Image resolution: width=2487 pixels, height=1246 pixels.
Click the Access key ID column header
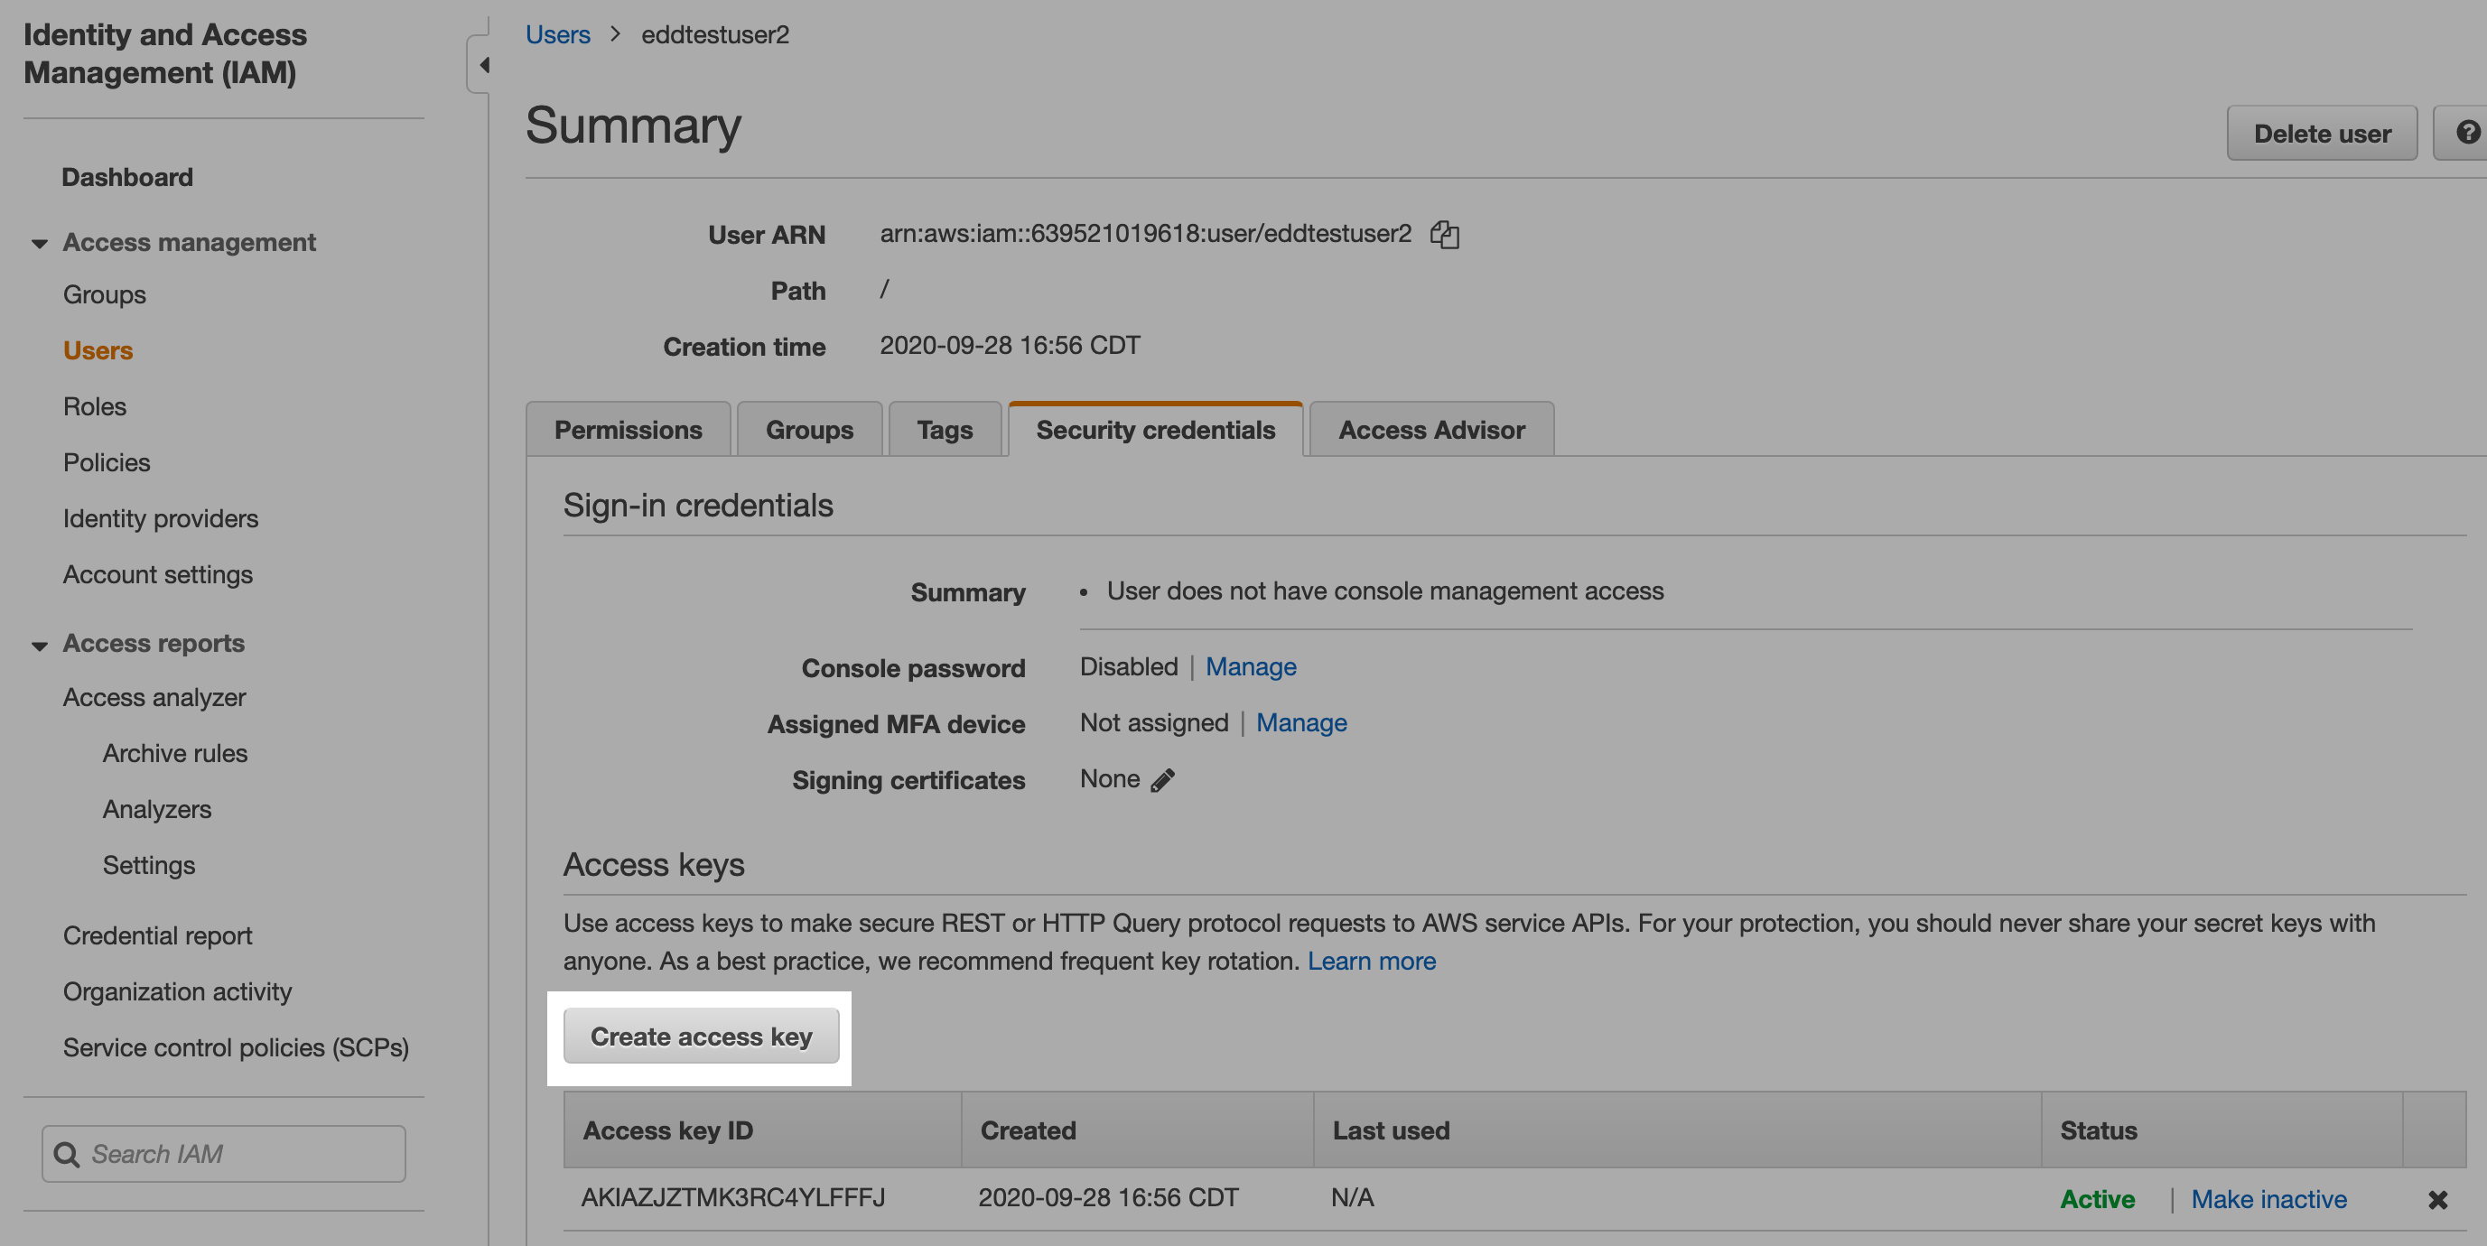[x=763, y=1130]
